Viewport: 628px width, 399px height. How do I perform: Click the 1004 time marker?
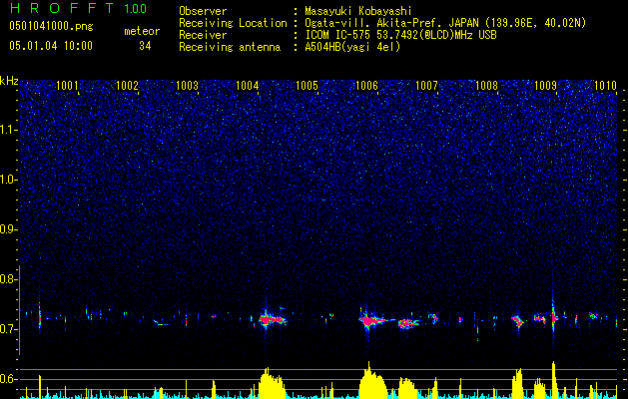pyautogui.click(x=248, y=85)
